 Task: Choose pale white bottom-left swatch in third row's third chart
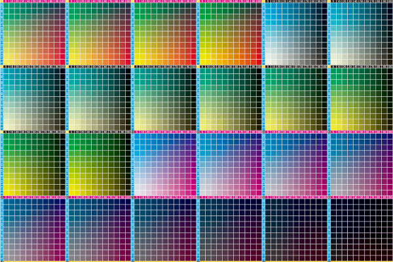pyautogui.click(x=140, y=193)
